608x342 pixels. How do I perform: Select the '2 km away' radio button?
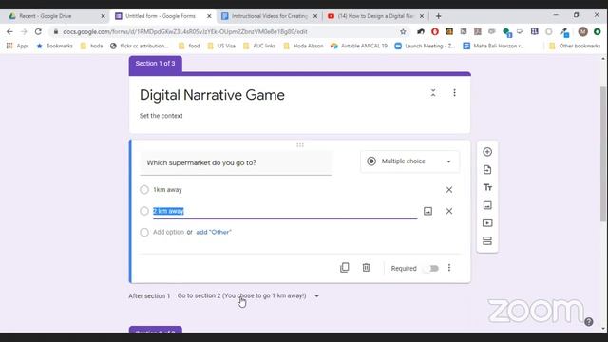pyautogui.click(x=144, y=211)
